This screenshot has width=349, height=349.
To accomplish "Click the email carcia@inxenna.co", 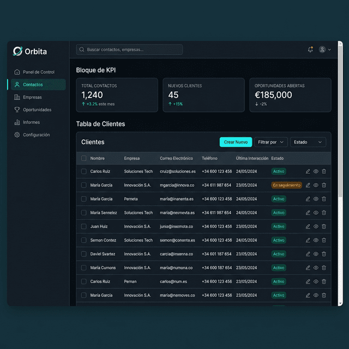I will (x=176, y=254).
